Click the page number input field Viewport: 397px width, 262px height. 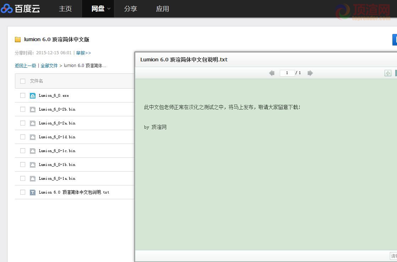point(287,73)
